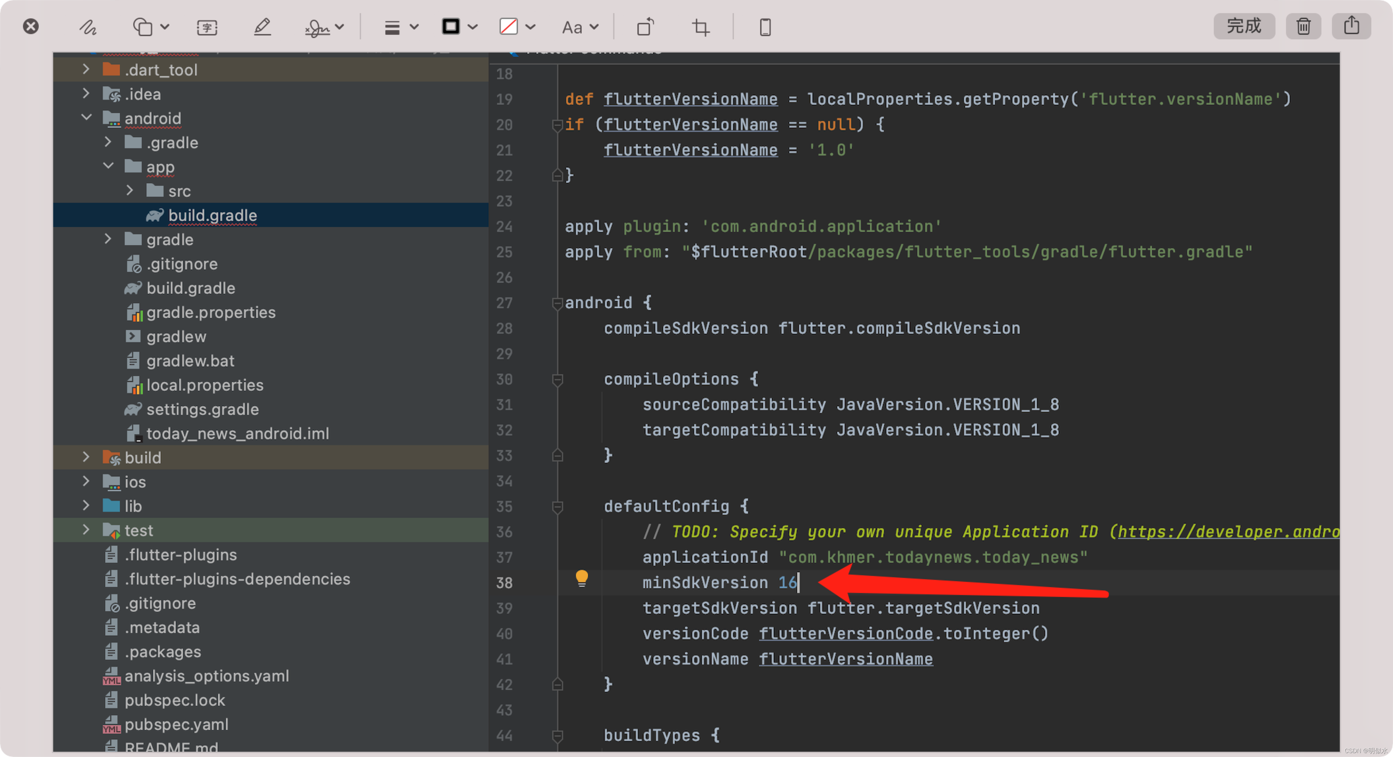Expand the gradle folder
This screenshot has height=757, width=1393.
click(108, 239)
